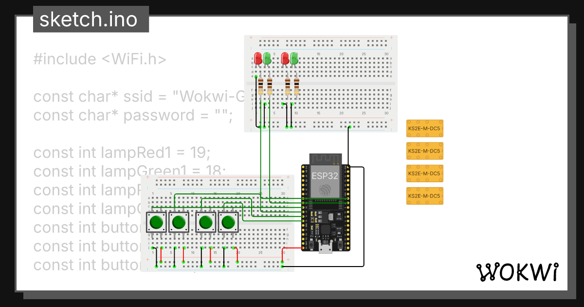Click the 'const char* password' code line

(x=133, y=115)
